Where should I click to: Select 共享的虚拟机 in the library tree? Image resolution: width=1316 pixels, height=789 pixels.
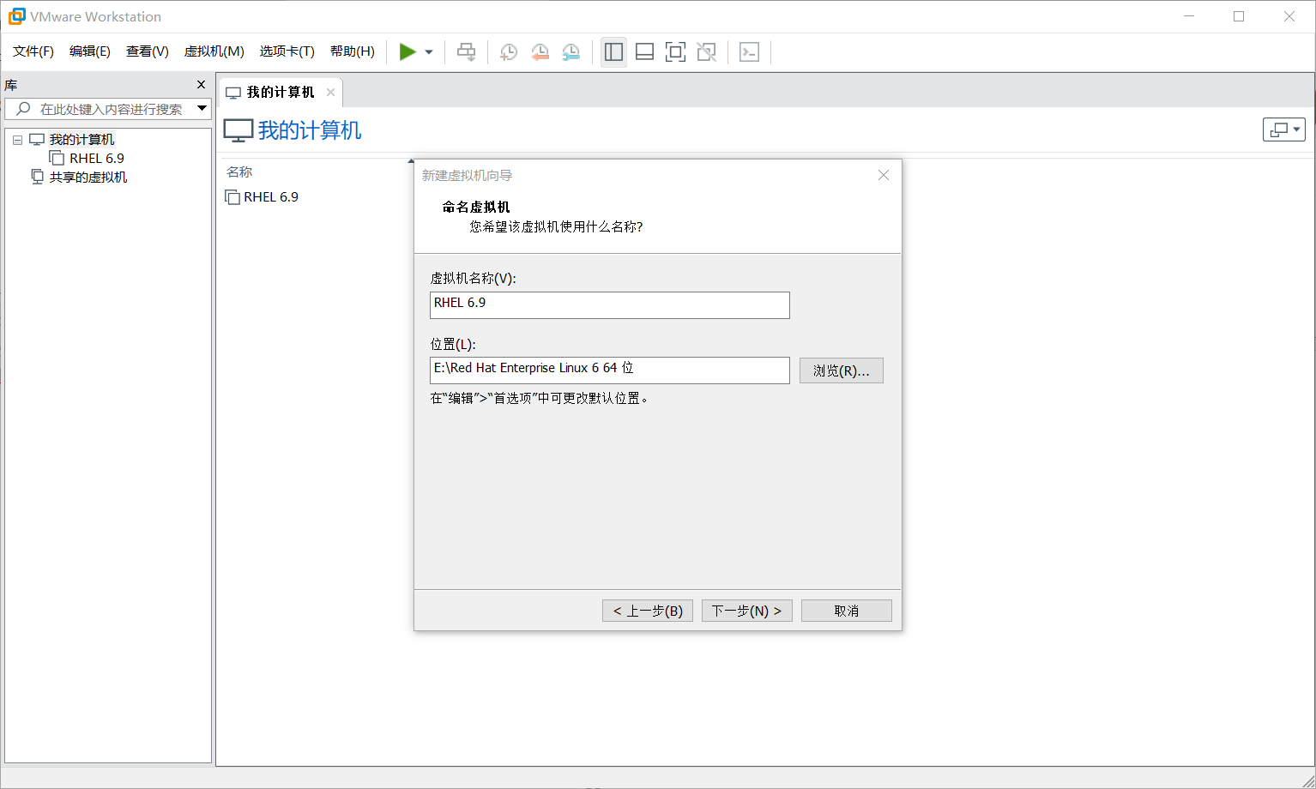[x=88, y=178]
